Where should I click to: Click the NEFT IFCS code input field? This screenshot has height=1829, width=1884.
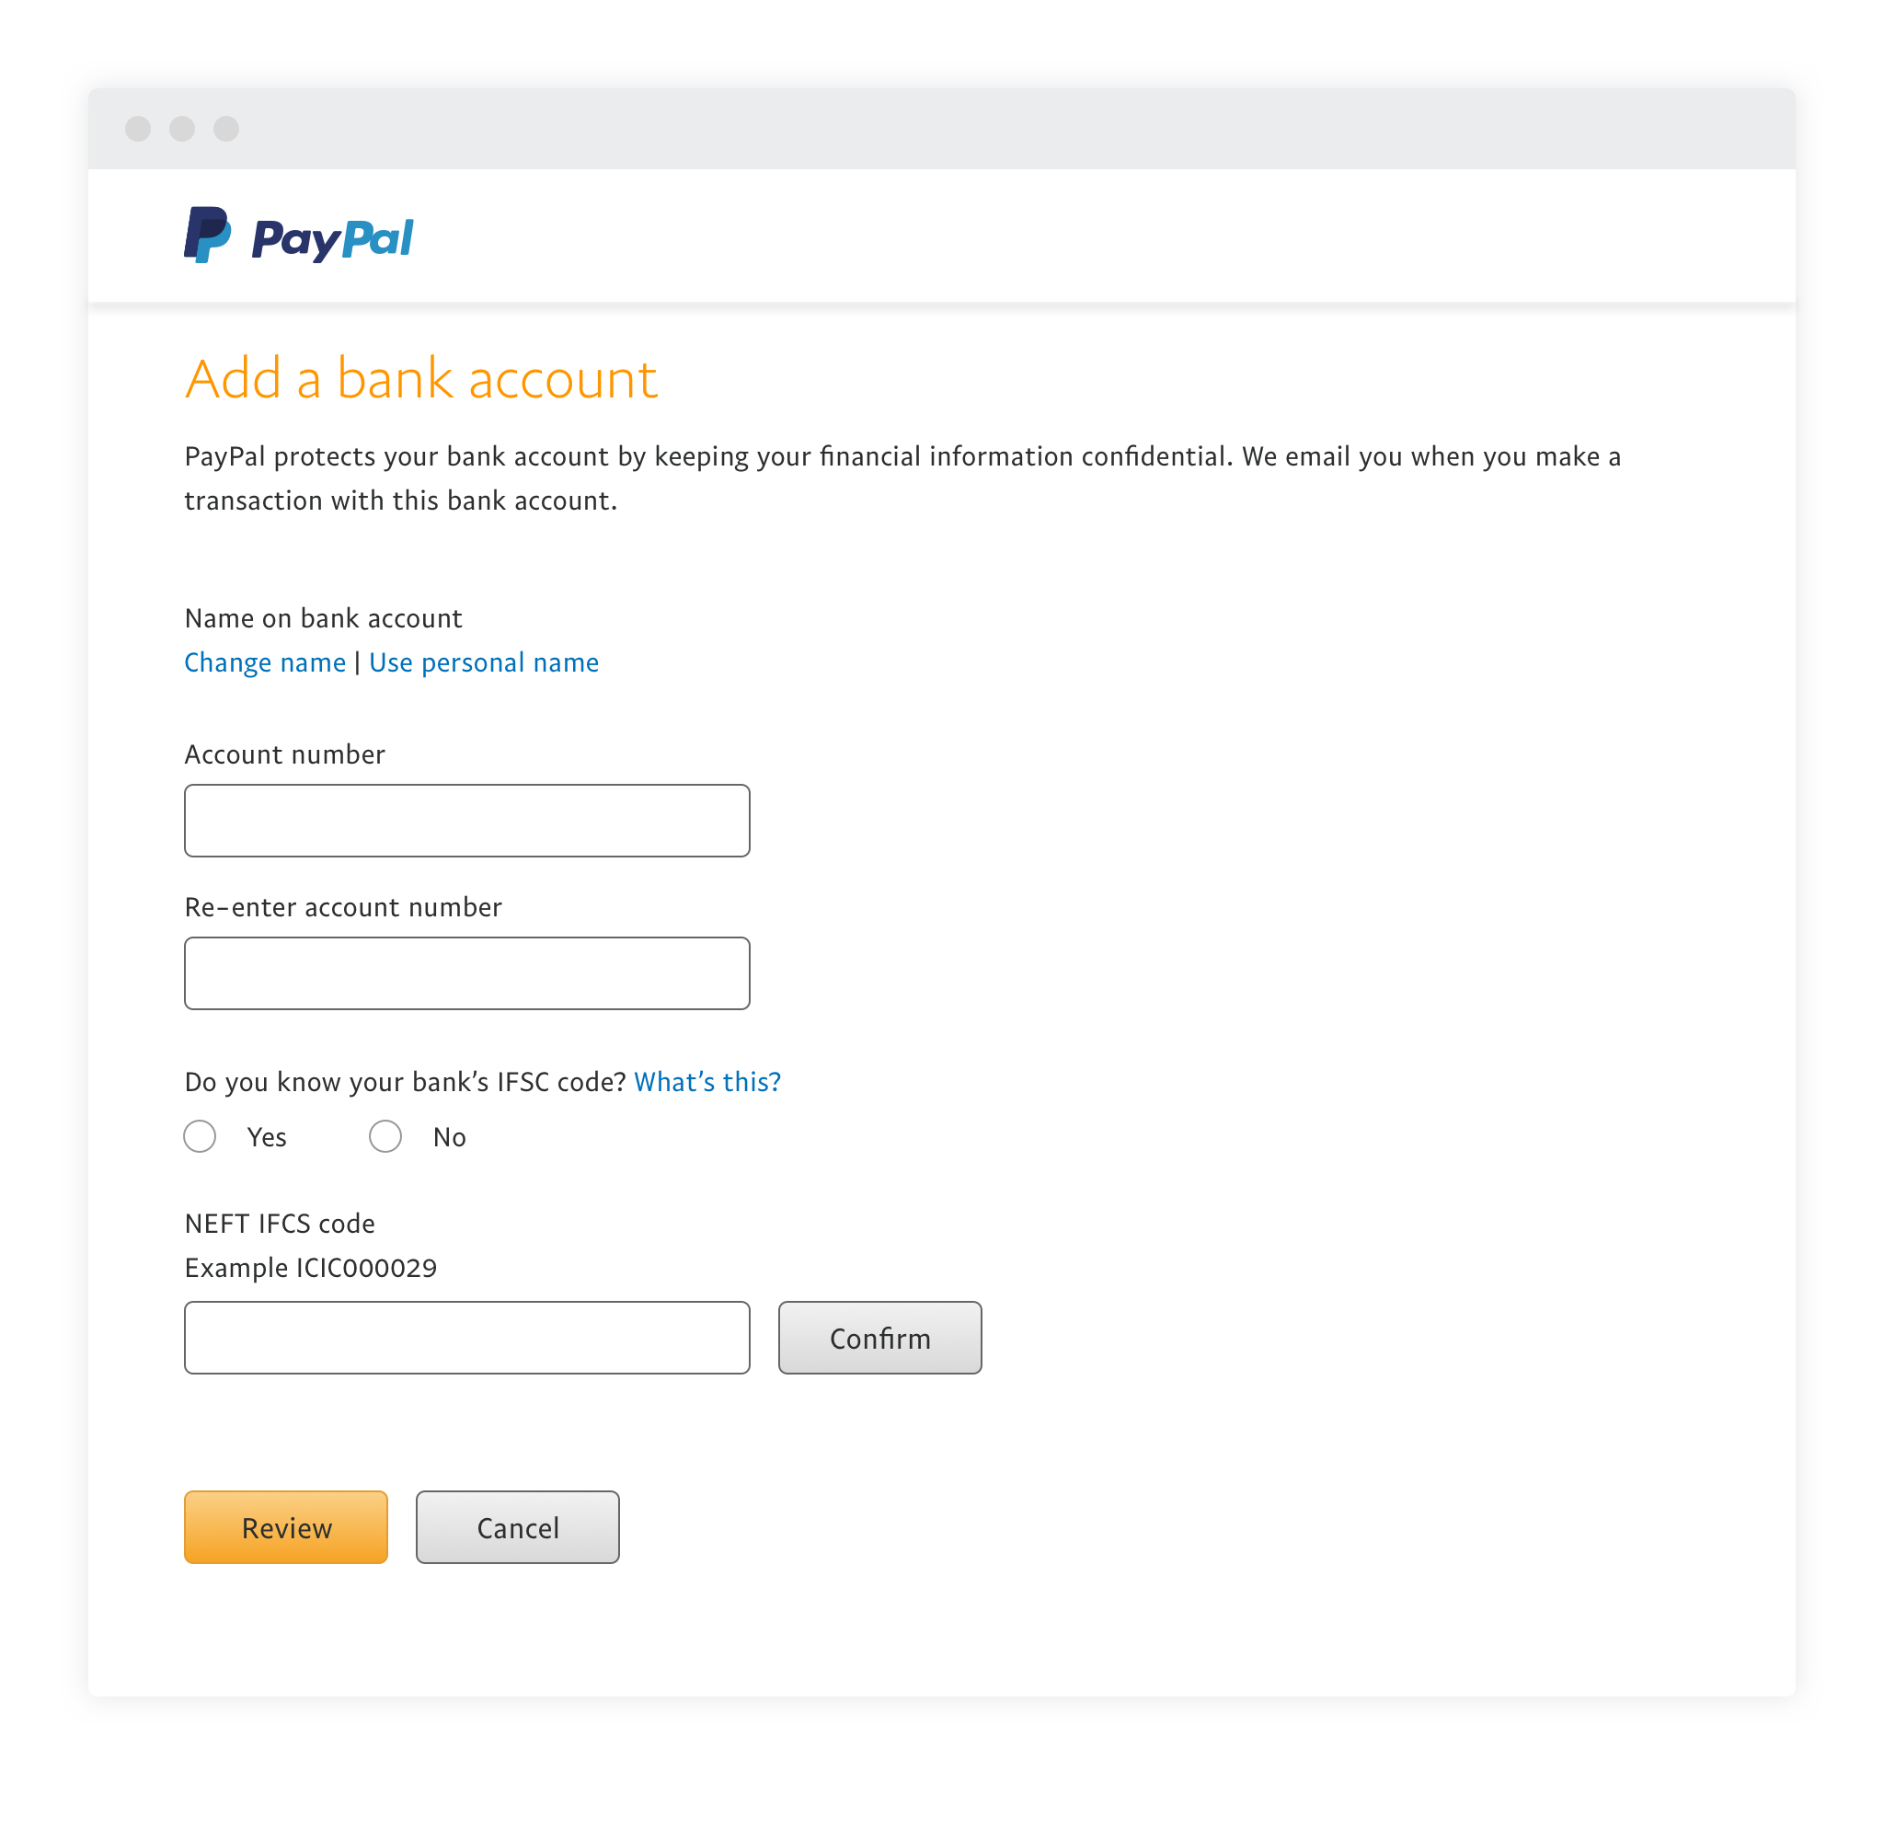click(466, 1340)
